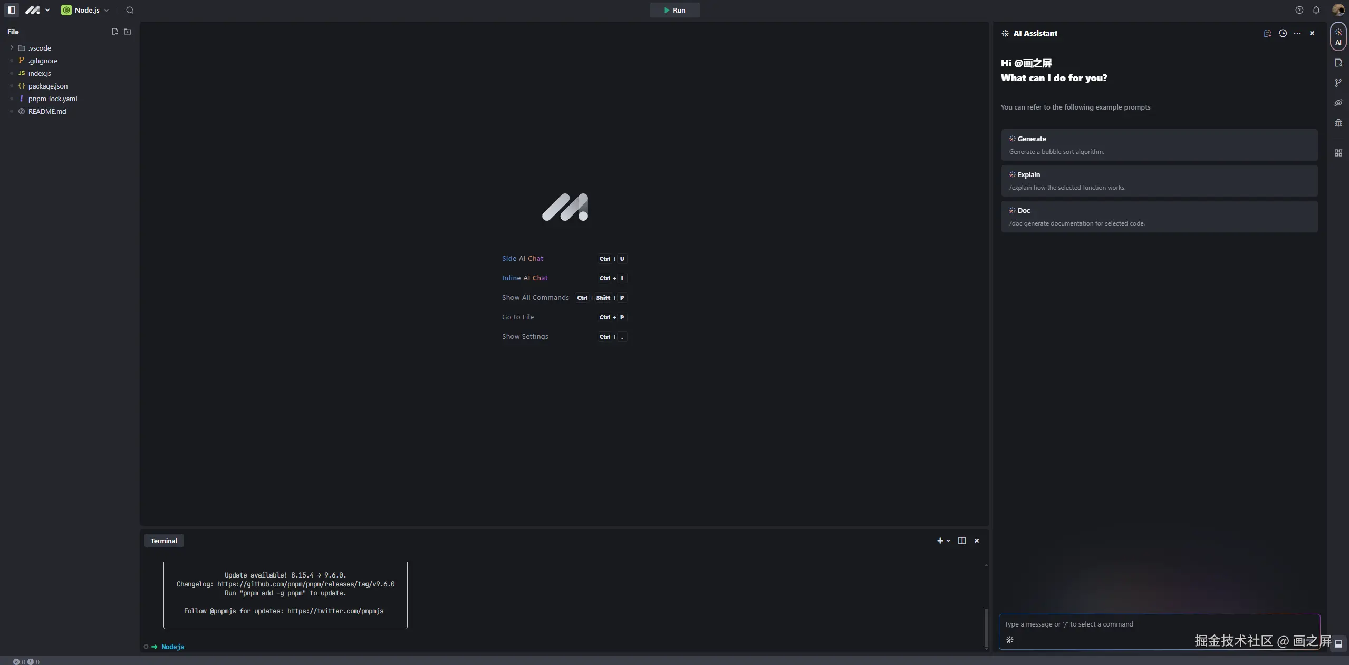Click the search magnifier icon in top bar
The image size is (1349, 665).
(130, 10)
